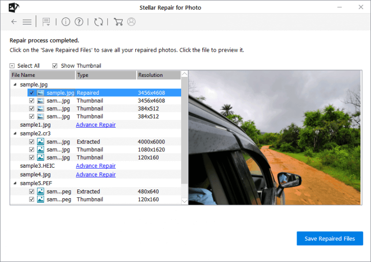This screenshot has height=262, width=371.
Task: Toggle the Select All checkbox
Action: click(12, 66)
